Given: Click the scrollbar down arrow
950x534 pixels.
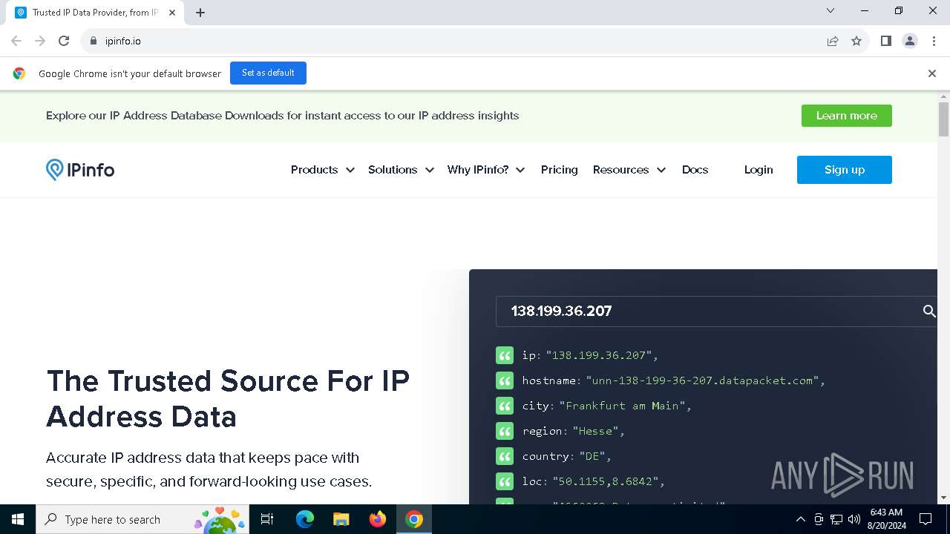Looking at the screenshot, I should [943, 498].
